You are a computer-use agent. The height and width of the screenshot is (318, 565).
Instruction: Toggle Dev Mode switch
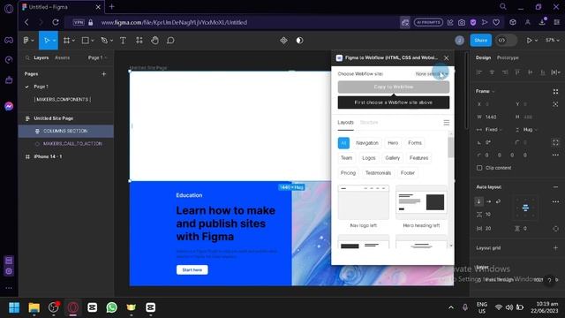[506, 41]
